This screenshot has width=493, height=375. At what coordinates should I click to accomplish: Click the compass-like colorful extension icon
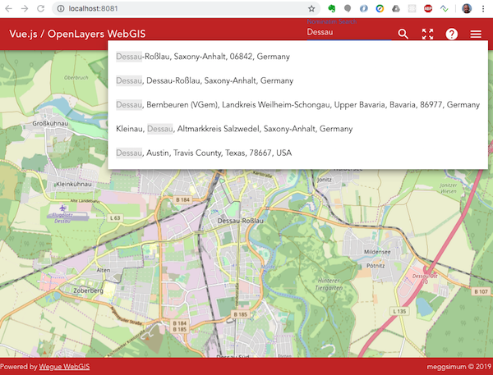(380, 8)
